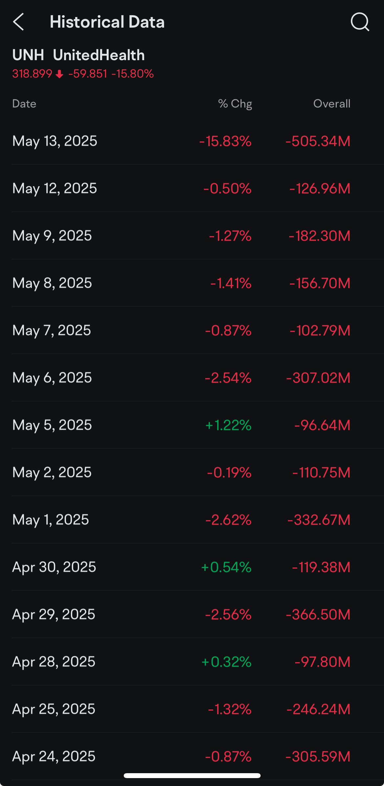
Task: Open the May 13, 2025 row
Action: (192, 141)
